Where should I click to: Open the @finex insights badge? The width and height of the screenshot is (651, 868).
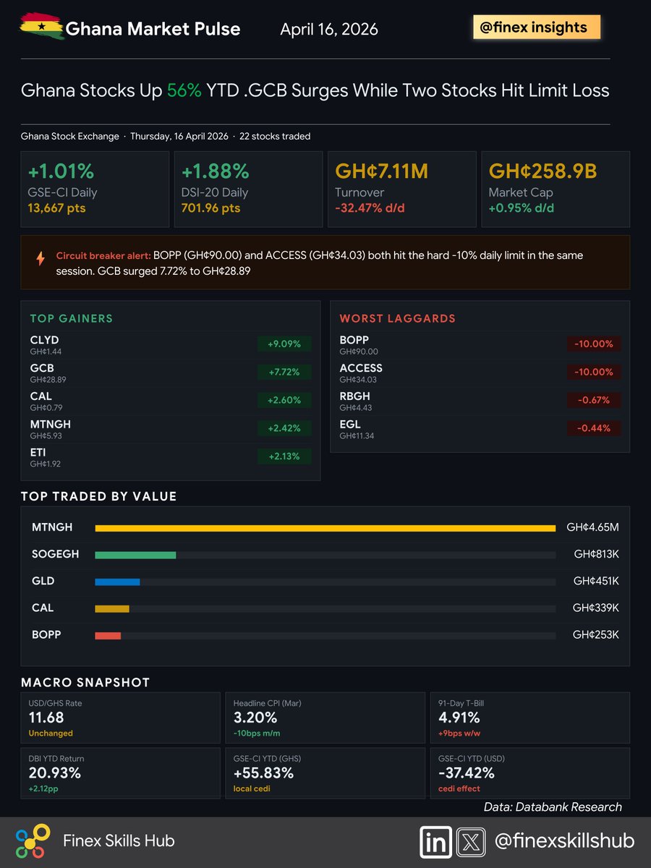(x=536, y=27)
